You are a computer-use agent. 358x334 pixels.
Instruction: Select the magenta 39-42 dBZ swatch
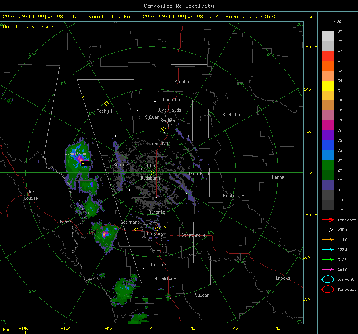[x=328, y=125]
